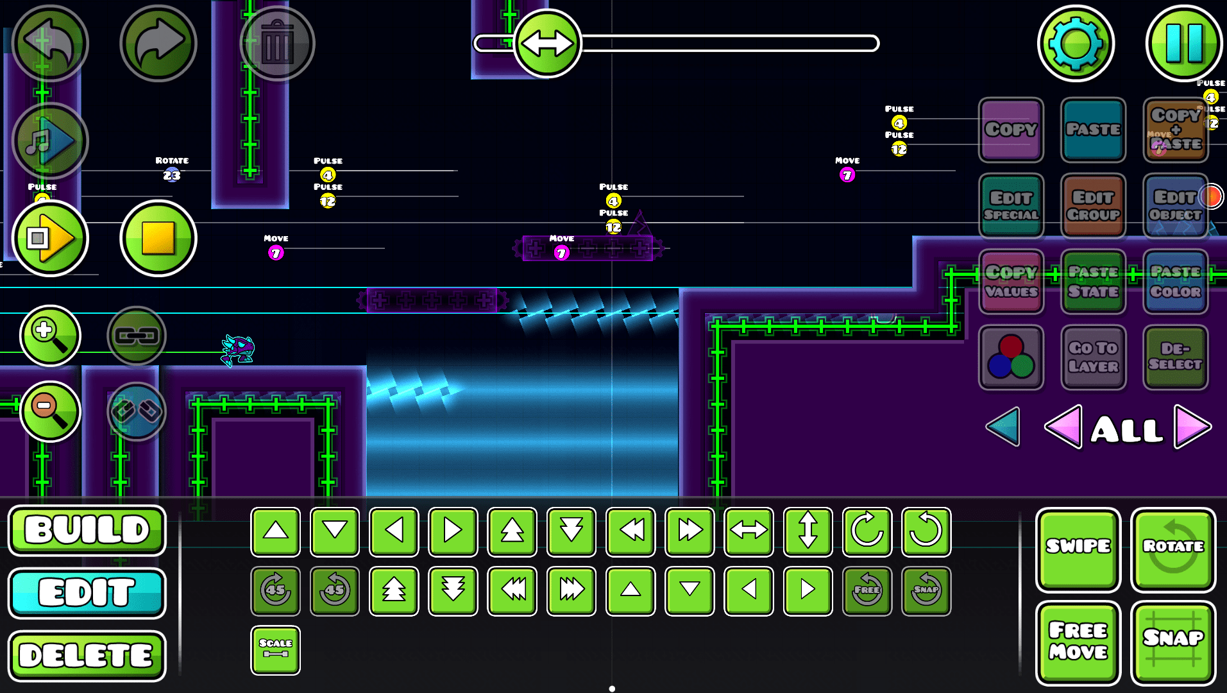Click the large single down-arrow move button
The width and height of the screenshot is (1227, 693).
pyautogui.click(x=335, y=531)
